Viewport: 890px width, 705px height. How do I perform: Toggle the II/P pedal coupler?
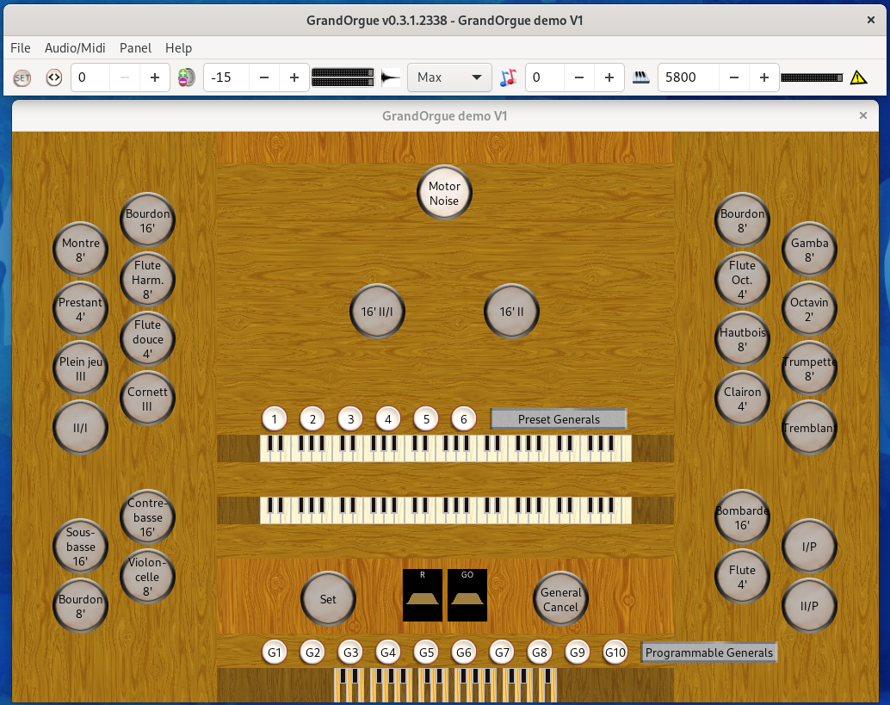(809, 606)
